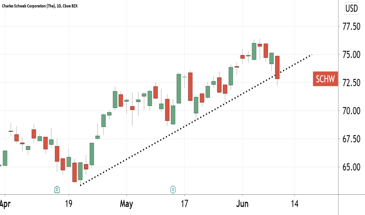This screenshot has height=215, width=365.
Task: Click the last red candlestick breaking trendline
Action: point(277,67)
